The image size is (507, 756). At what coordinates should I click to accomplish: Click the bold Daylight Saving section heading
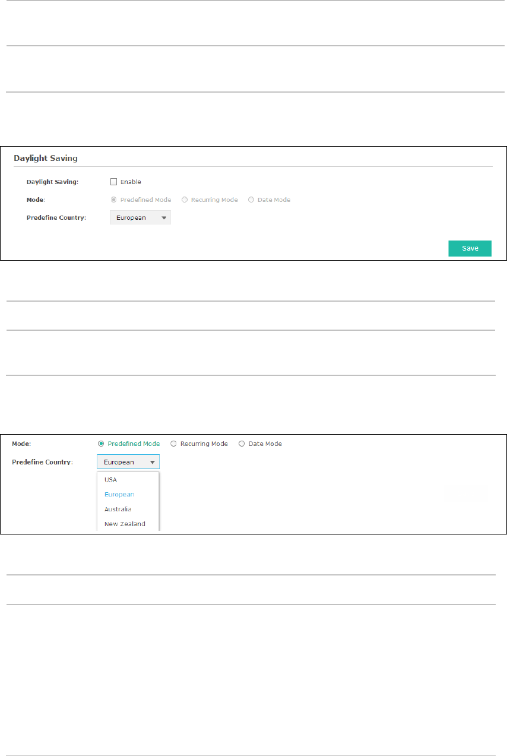[46, 159]
